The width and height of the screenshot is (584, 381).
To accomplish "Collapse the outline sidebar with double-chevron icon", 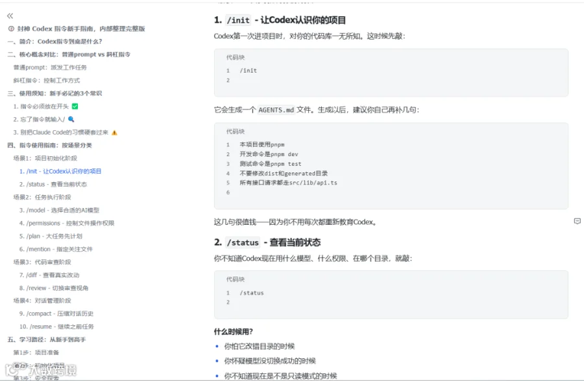I will [x=10, y=16].
